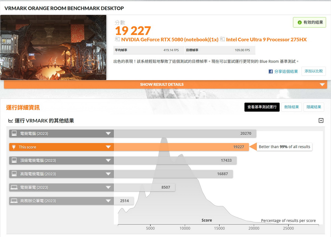Collapse the other results panel with caret box

coord(321,121)
